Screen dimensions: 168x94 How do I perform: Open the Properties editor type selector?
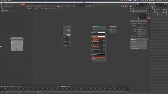pyautogui.click(x=131, y=6)
